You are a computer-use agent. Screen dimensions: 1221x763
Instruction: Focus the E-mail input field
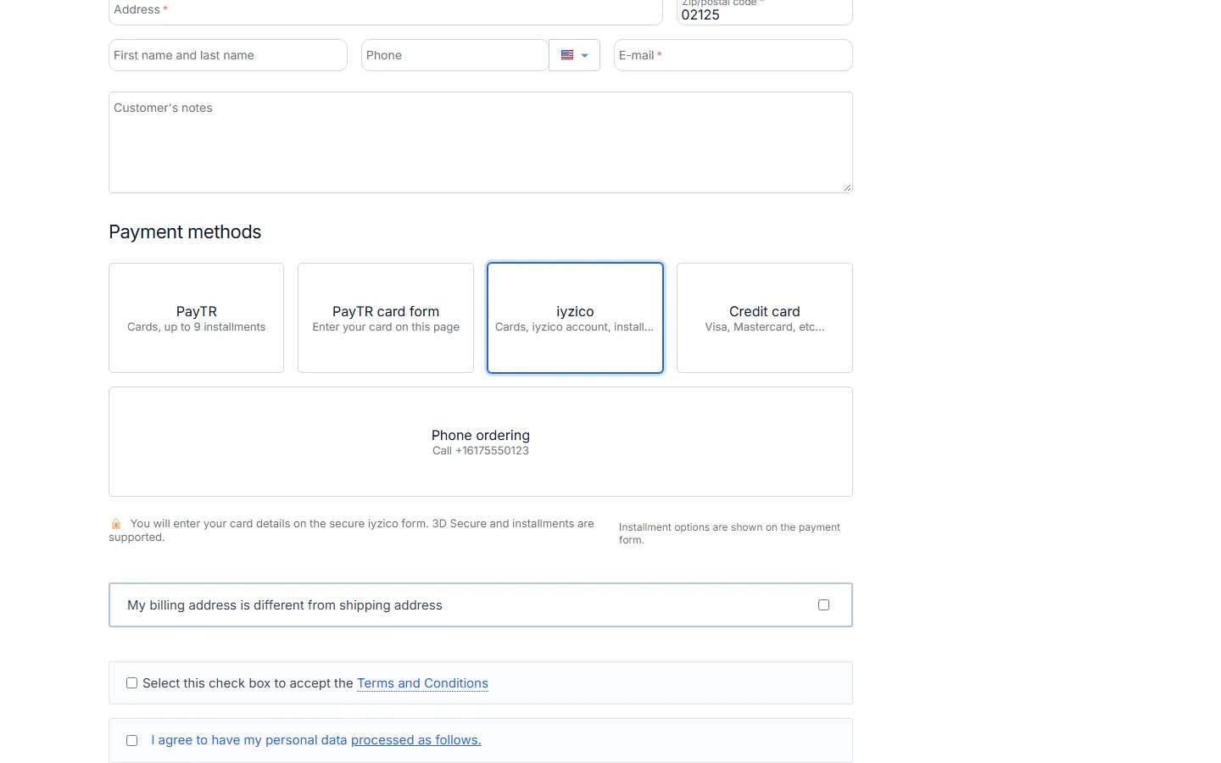tap(733, 55)
